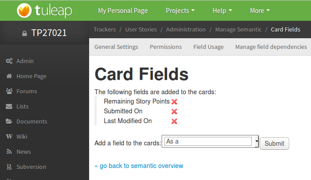
Task: Switch to the Permissions tab
Action: pyautogui.click(x=166, y=47)
